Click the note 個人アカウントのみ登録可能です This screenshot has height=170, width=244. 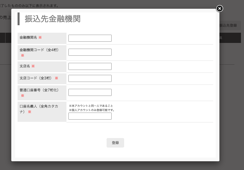(x=92, y=110)
